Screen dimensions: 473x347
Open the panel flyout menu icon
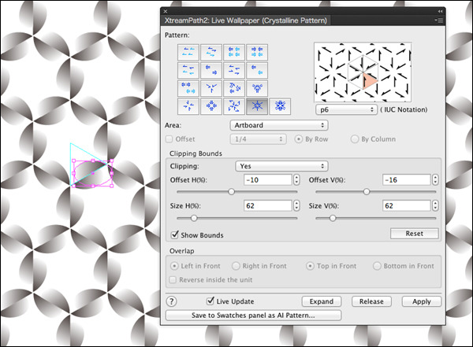click(x=438, y=20)
